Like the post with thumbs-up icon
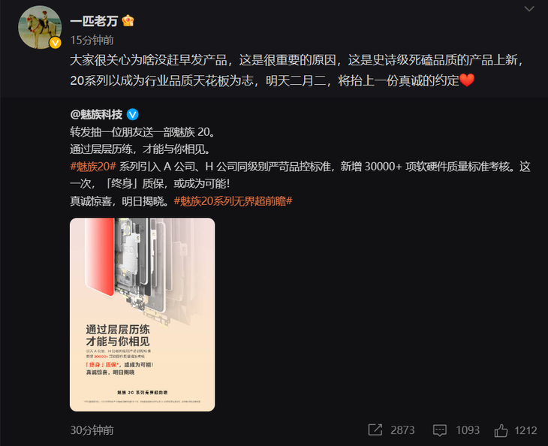 pos(501,430)
